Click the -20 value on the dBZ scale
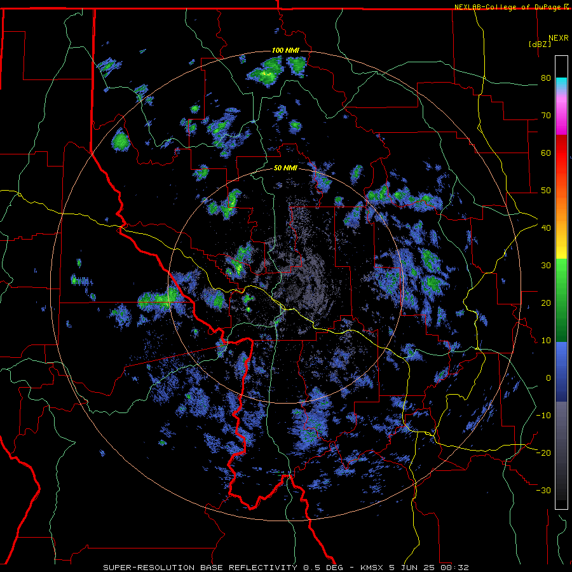The height and width of the screenshot is (572, 572). click(x=543, y=453)
